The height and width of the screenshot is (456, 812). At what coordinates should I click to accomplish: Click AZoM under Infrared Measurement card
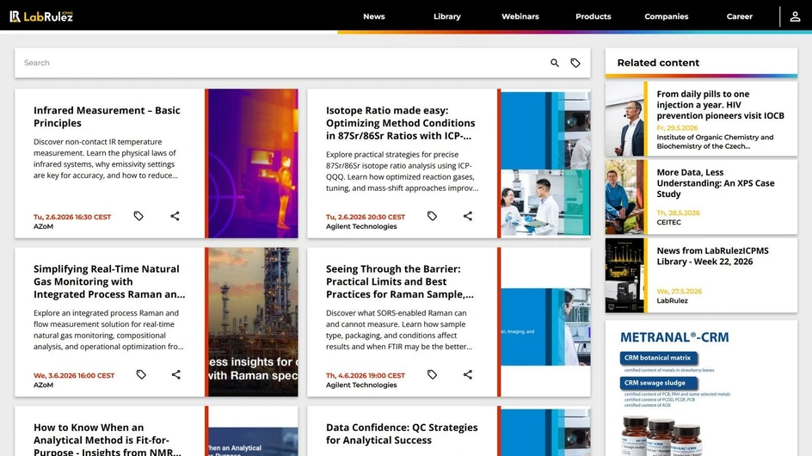click(x=44, y=226)
